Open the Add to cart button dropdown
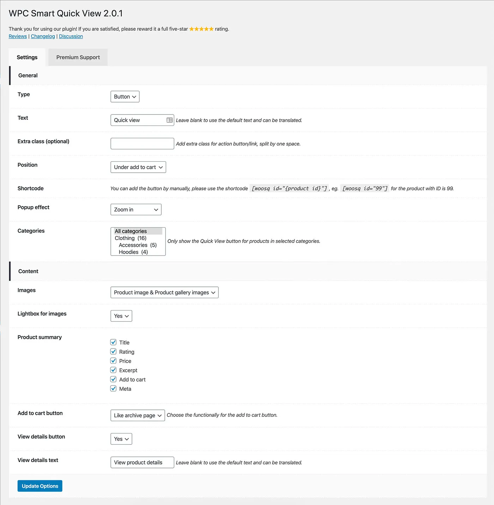The width and height of the screenshot is (494, 505). click(x=138, y=415)
